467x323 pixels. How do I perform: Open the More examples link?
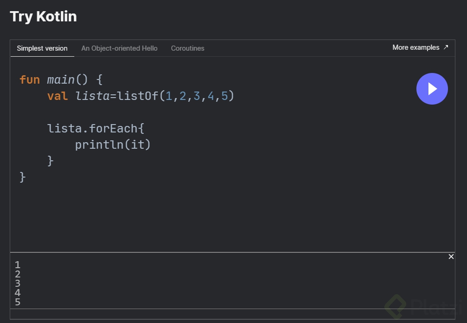420,47
